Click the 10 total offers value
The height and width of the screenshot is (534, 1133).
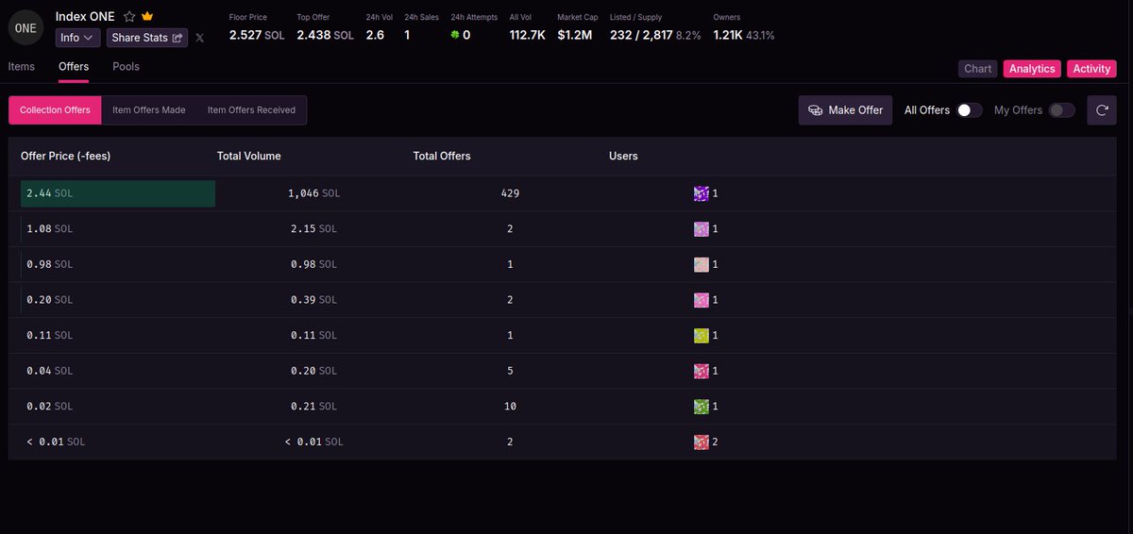510,407
